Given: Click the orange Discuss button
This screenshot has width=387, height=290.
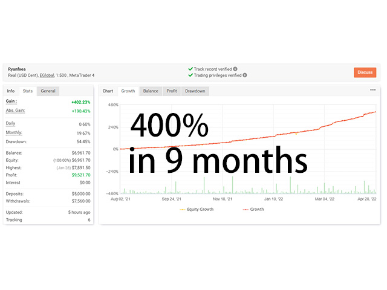Looking at the screenshot, I should 365,72.
